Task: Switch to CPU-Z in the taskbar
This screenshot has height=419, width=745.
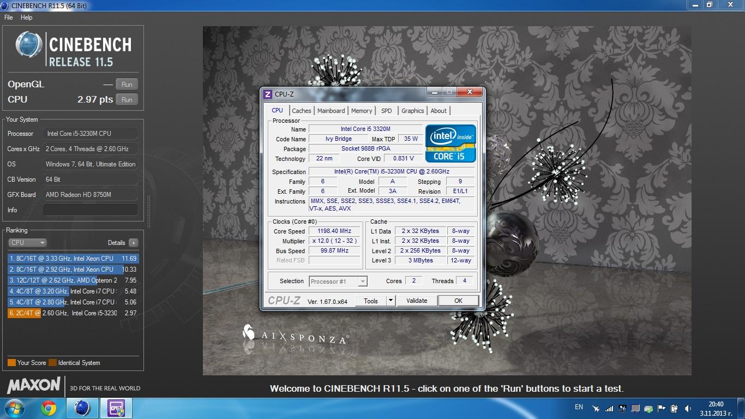Action: coord(116,408)
